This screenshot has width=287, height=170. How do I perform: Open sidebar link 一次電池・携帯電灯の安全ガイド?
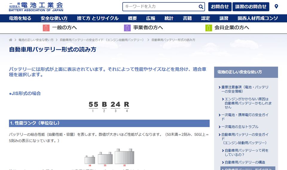coord(245,117)
